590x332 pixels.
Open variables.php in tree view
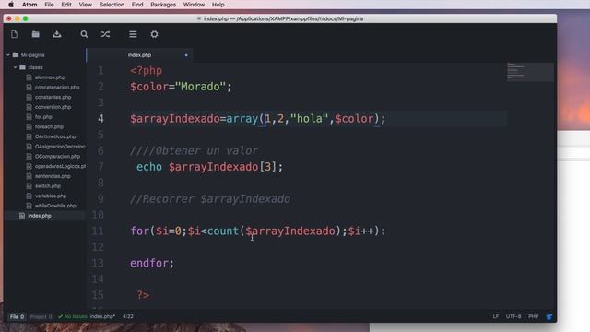click(51, 196)
